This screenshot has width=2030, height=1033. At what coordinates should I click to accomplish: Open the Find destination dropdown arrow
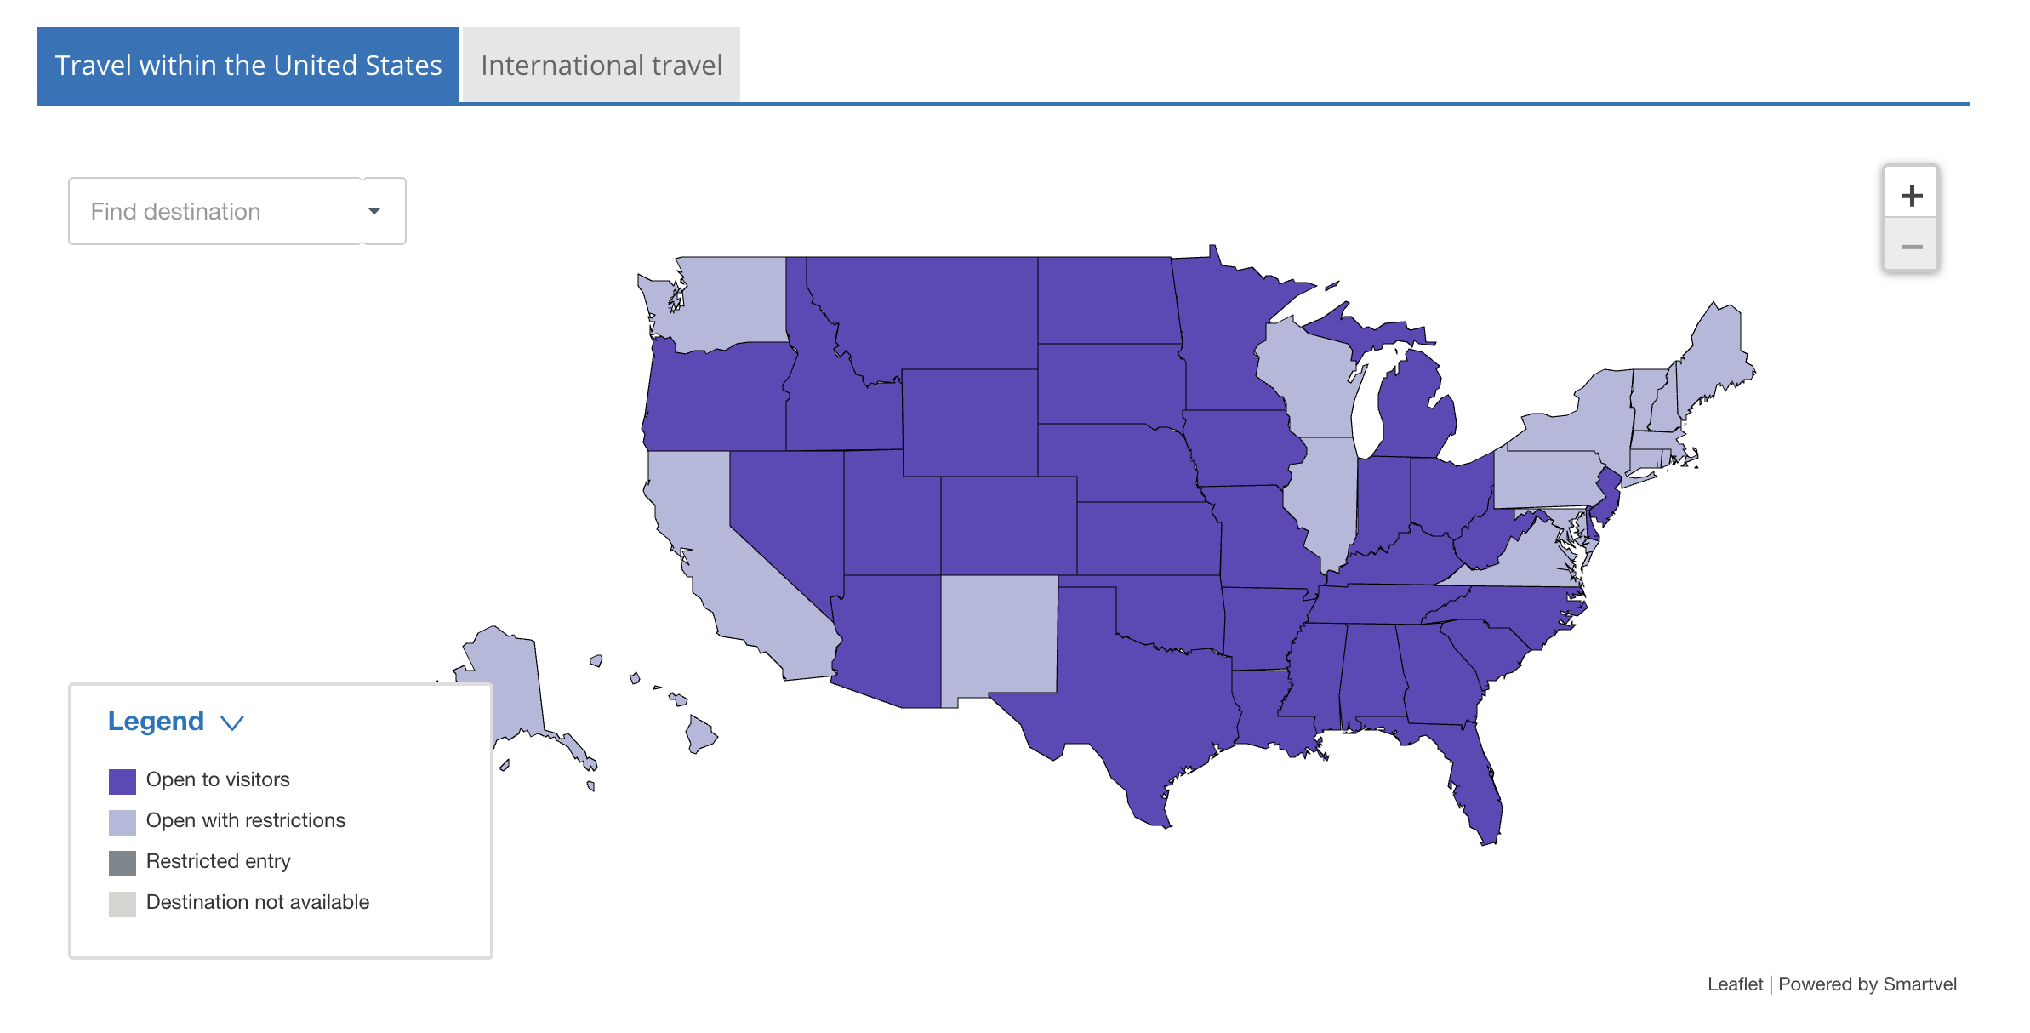(374, 211)
